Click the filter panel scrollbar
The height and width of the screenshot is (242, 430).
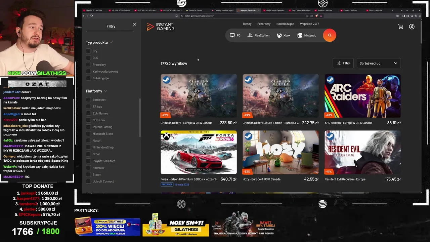click(140, 118)
